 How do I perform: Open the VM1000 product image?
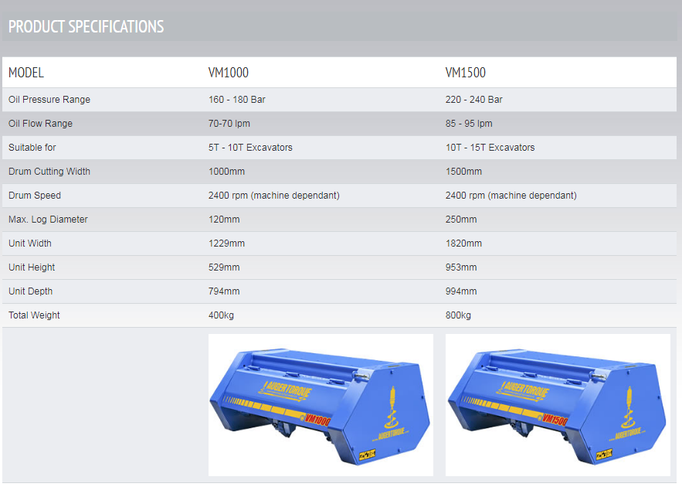tap(321, 405)
